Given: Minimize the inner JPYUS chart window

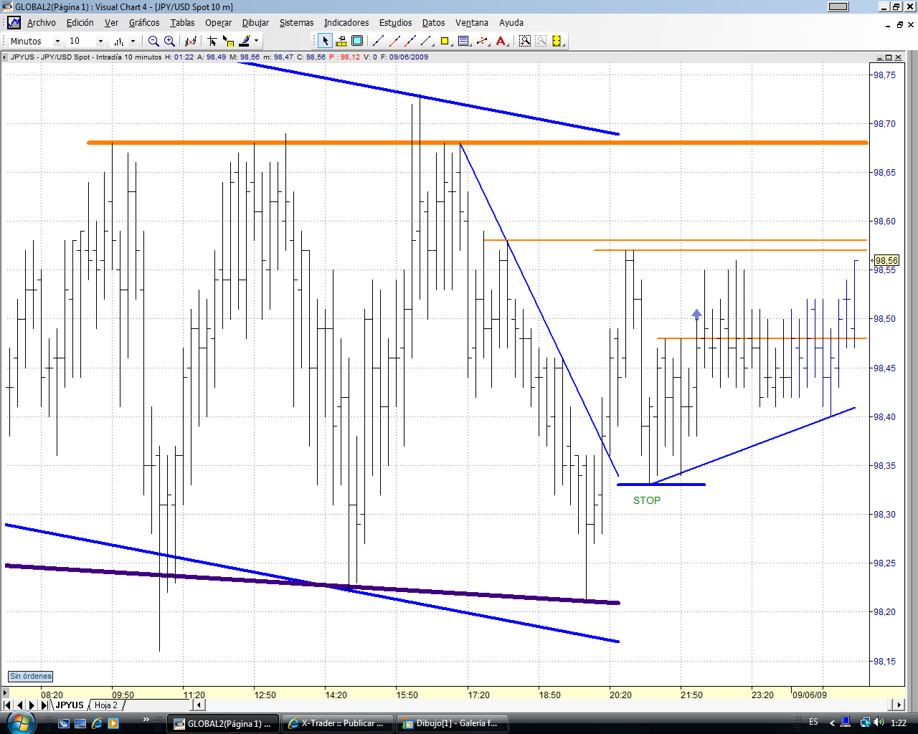Looking at the screenshot, I should (880, 57).
